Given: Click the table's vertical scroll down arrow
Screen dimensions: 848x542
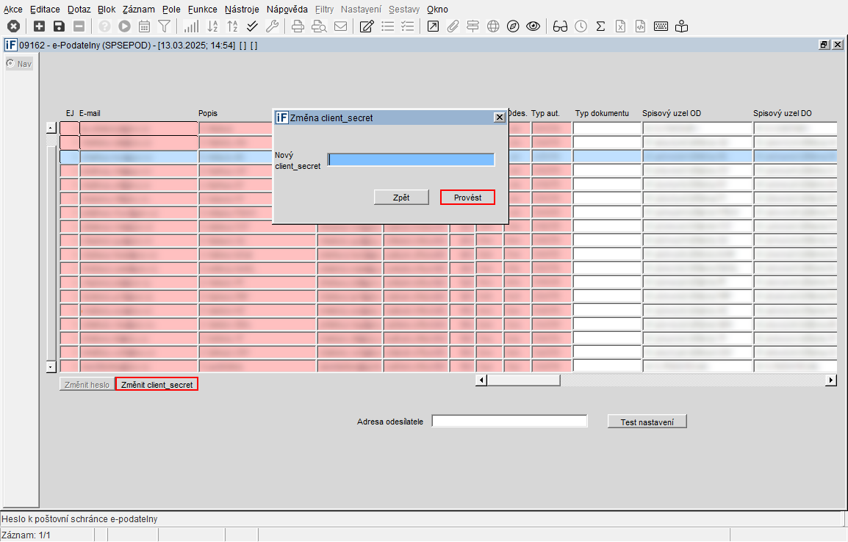Looking at the screenshot, I should click(51, 366).
